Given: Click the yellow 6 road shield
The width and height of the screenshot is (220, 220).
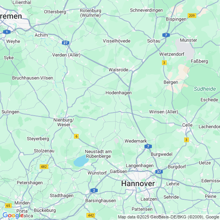Looking at the screenshot, I should (76, 136).
